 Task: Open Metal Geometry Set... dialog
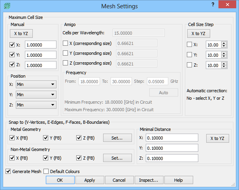pos(117,138)
